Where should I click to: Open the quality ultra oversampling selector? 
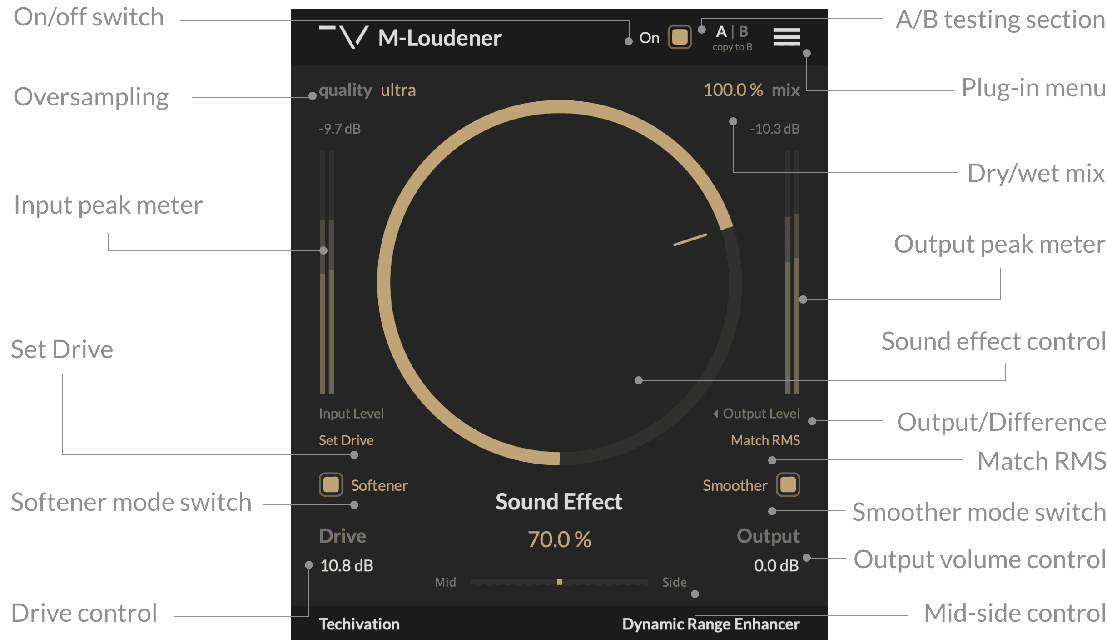point(367,90)
